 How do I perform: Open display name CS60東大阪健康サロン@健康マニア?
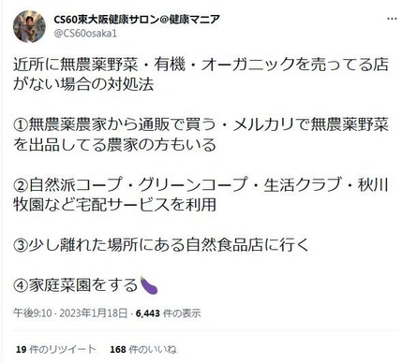(x=137, y=20)
